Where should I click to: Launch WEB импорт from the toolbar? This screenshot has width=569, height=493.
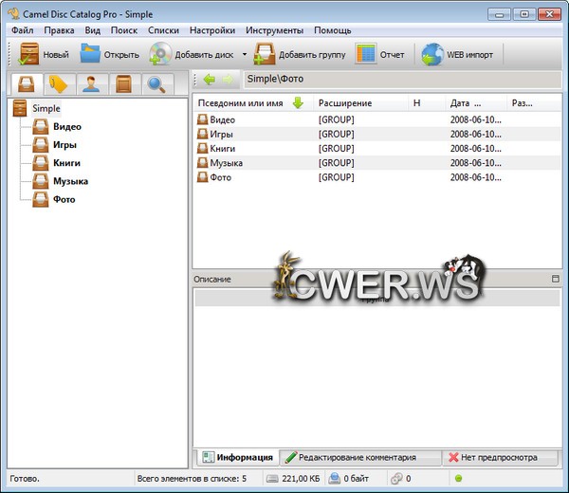tap(458, 54)
